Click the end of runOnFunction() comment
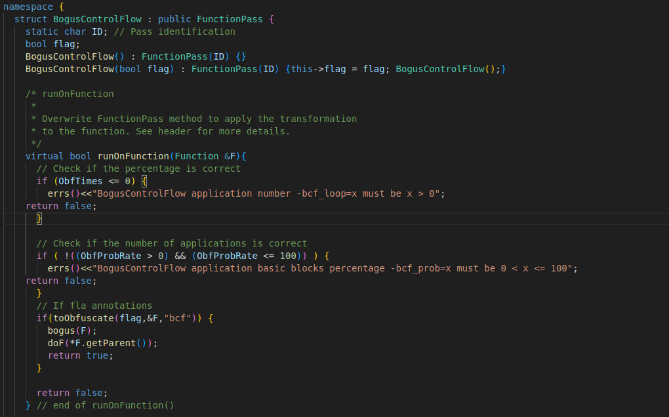Image resolution: width=669 pixels, height=417 pixels. pos(105,405)
